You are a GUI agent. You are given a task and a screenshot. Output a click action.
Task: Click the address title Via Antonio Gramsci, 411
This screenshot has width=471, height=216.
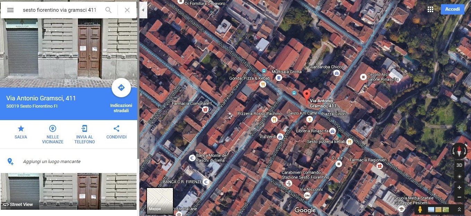coord(41,98)
